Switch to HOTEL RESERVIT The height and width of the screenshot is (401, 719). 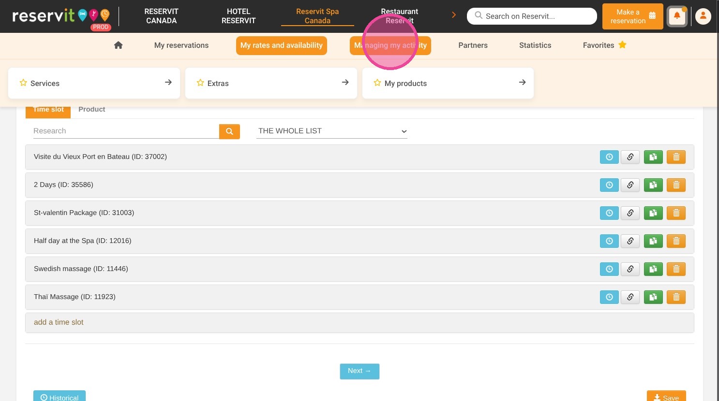pyautogui.click(x=239, y=16)
